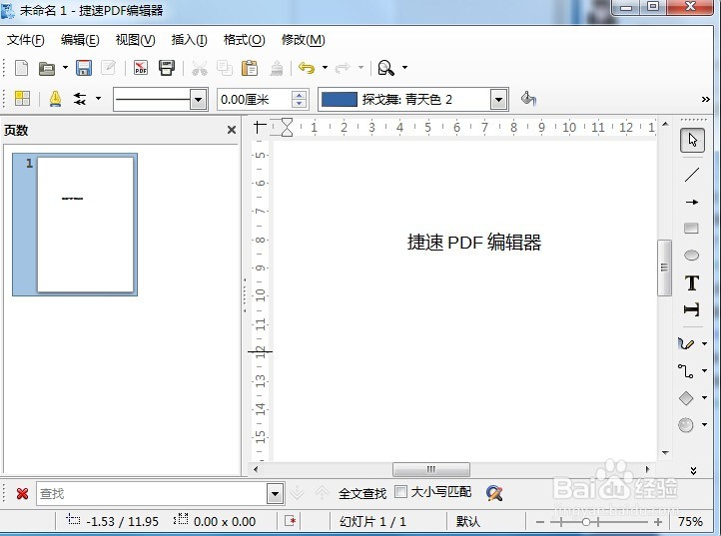The height and width of the screenshot is (536, 721).
Task: Select the smiley symbol shapes tool
Action: [686, 425]
